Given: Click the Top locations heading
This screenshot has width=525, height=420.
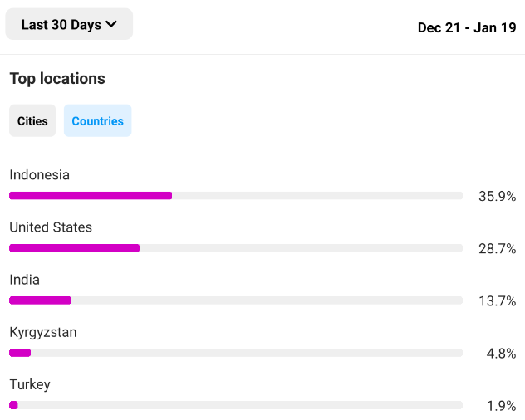Looking at the screenshot, I should 57,79.
